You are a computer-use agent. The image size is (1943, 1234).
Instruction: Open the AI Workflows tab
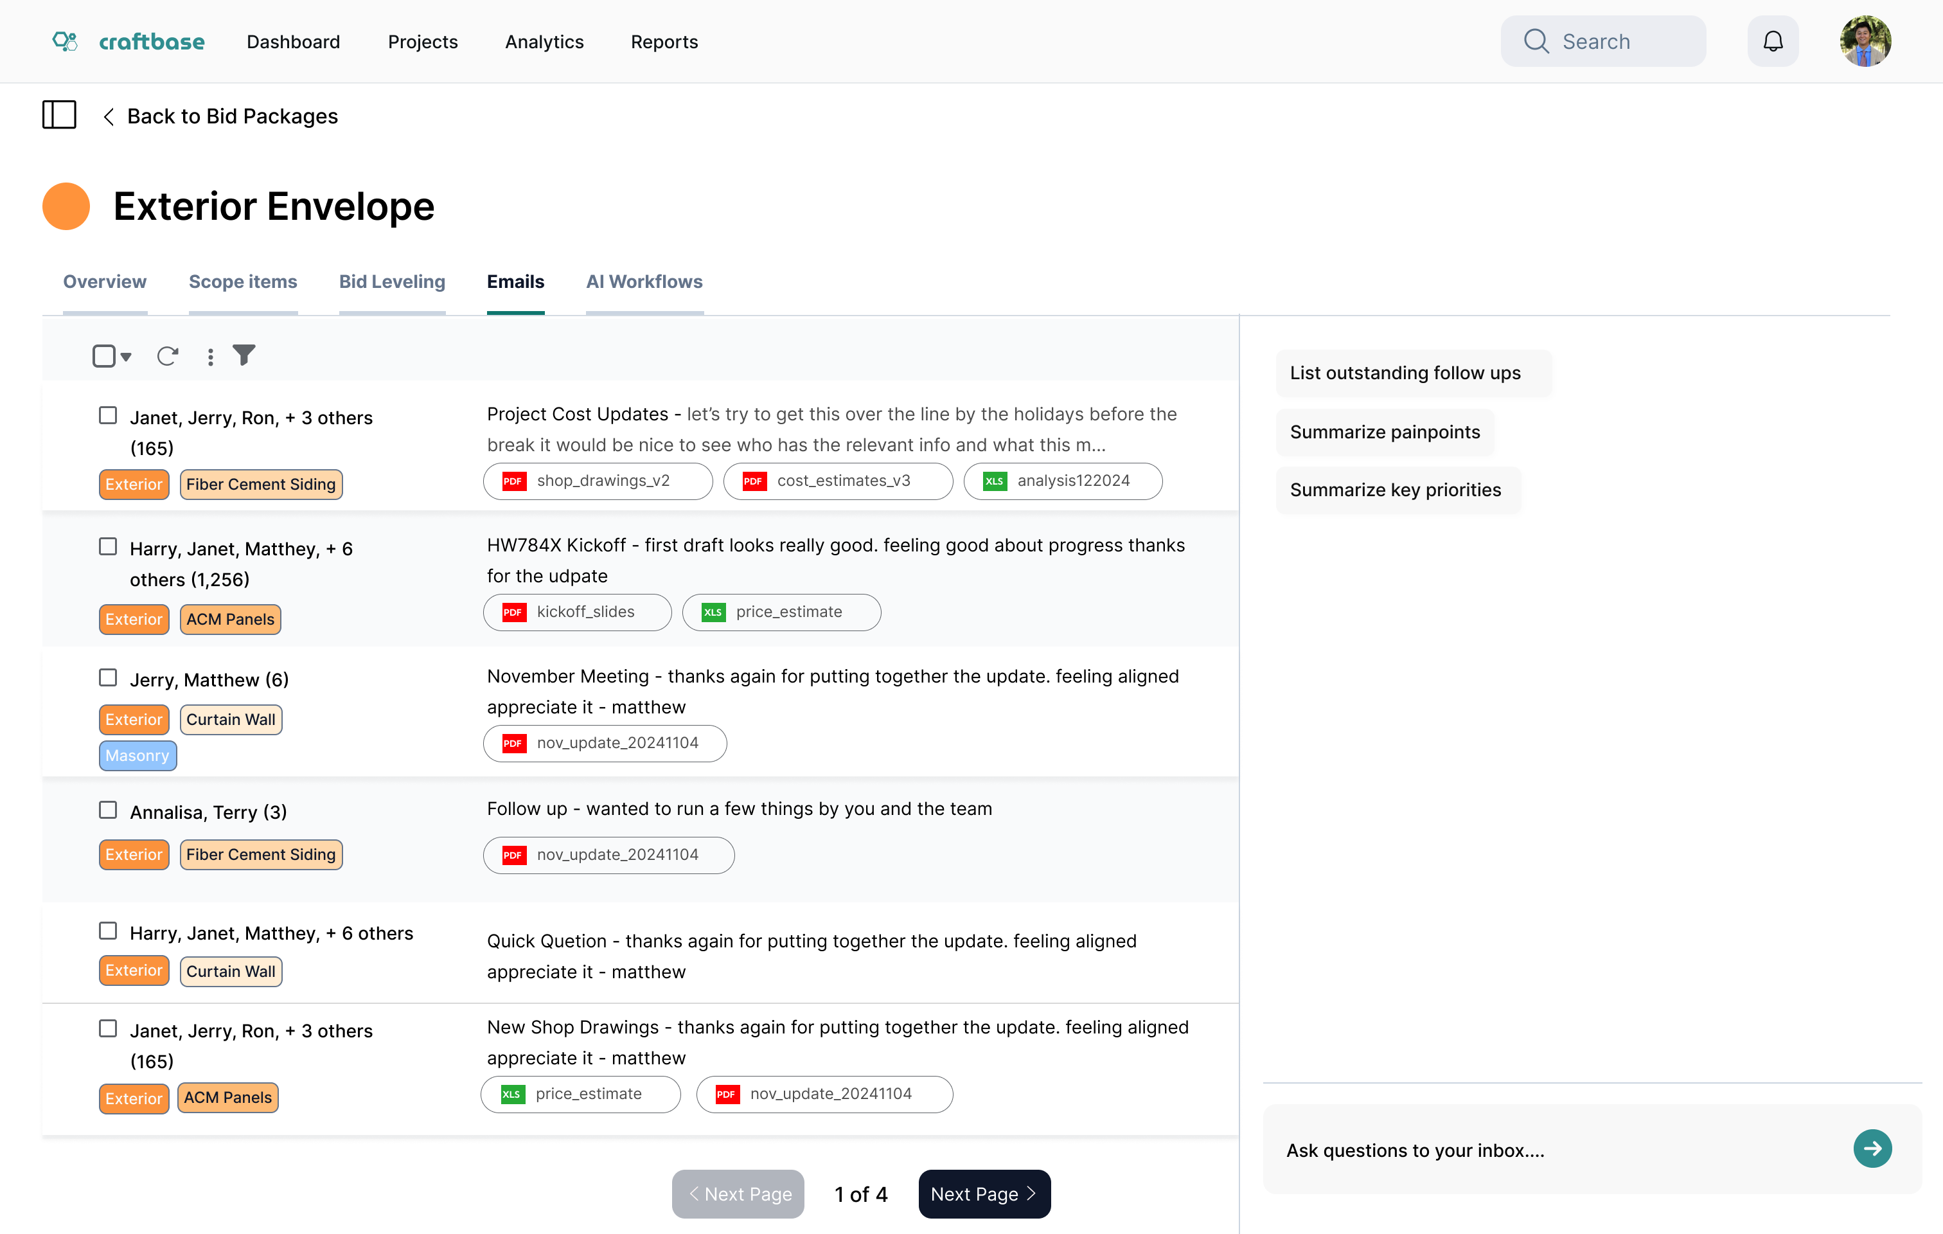pos(644,282)
